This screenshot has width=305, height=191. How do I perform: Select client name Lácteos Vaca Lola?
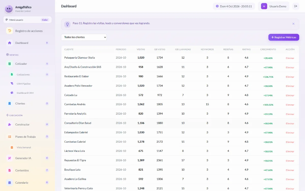click(74, 151)
